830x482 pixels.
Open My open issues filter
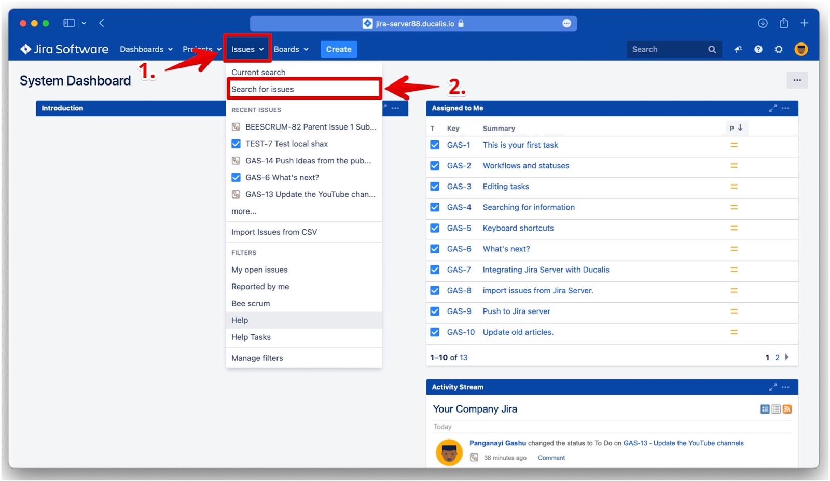304,270
